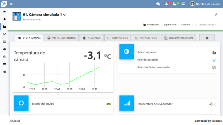Switch to the Parámetros tab
The image size is (223, 125).
[x=146, y=38]
